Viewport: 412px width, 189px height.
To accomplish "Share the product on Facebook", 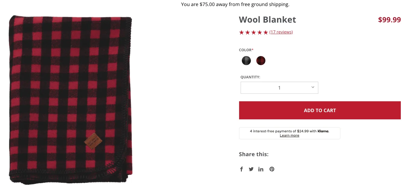I will [242, 169].
